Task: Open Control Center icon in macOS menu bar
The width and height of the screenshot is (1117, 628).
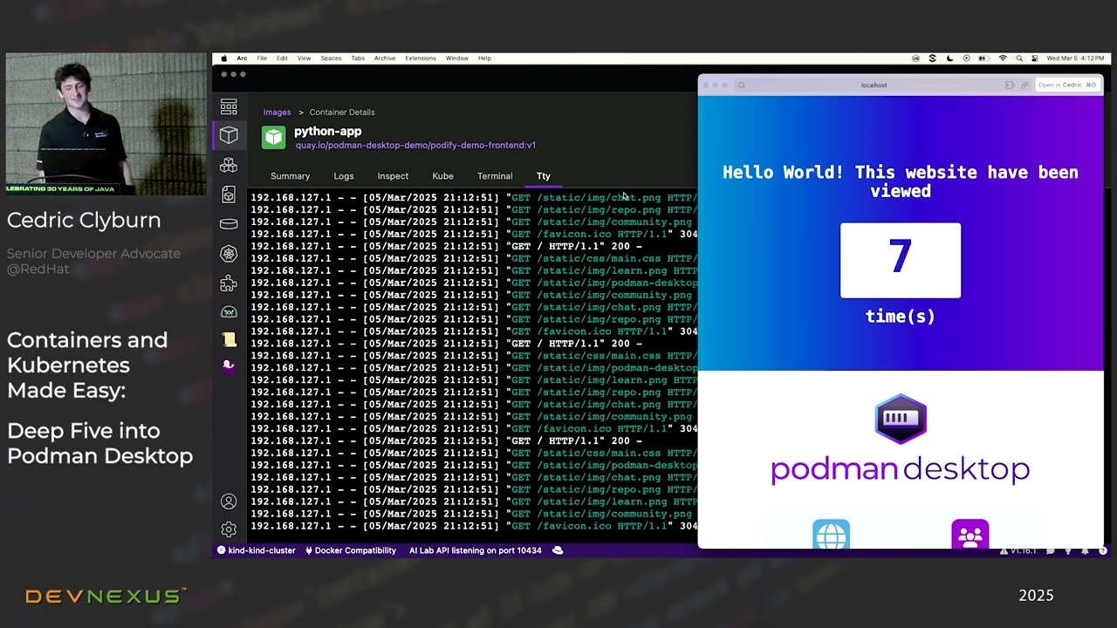Action: [x=1035, y=58]
